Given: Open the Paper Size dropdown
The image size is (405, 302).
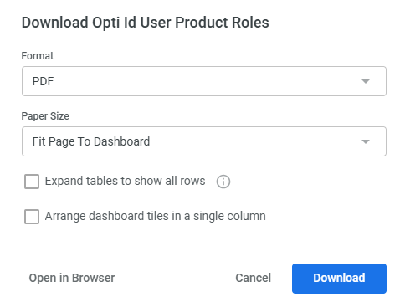Looking at the screenshot, I should [x=204, y=141].
